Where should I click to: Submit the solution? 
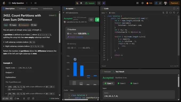click(90, 3)
